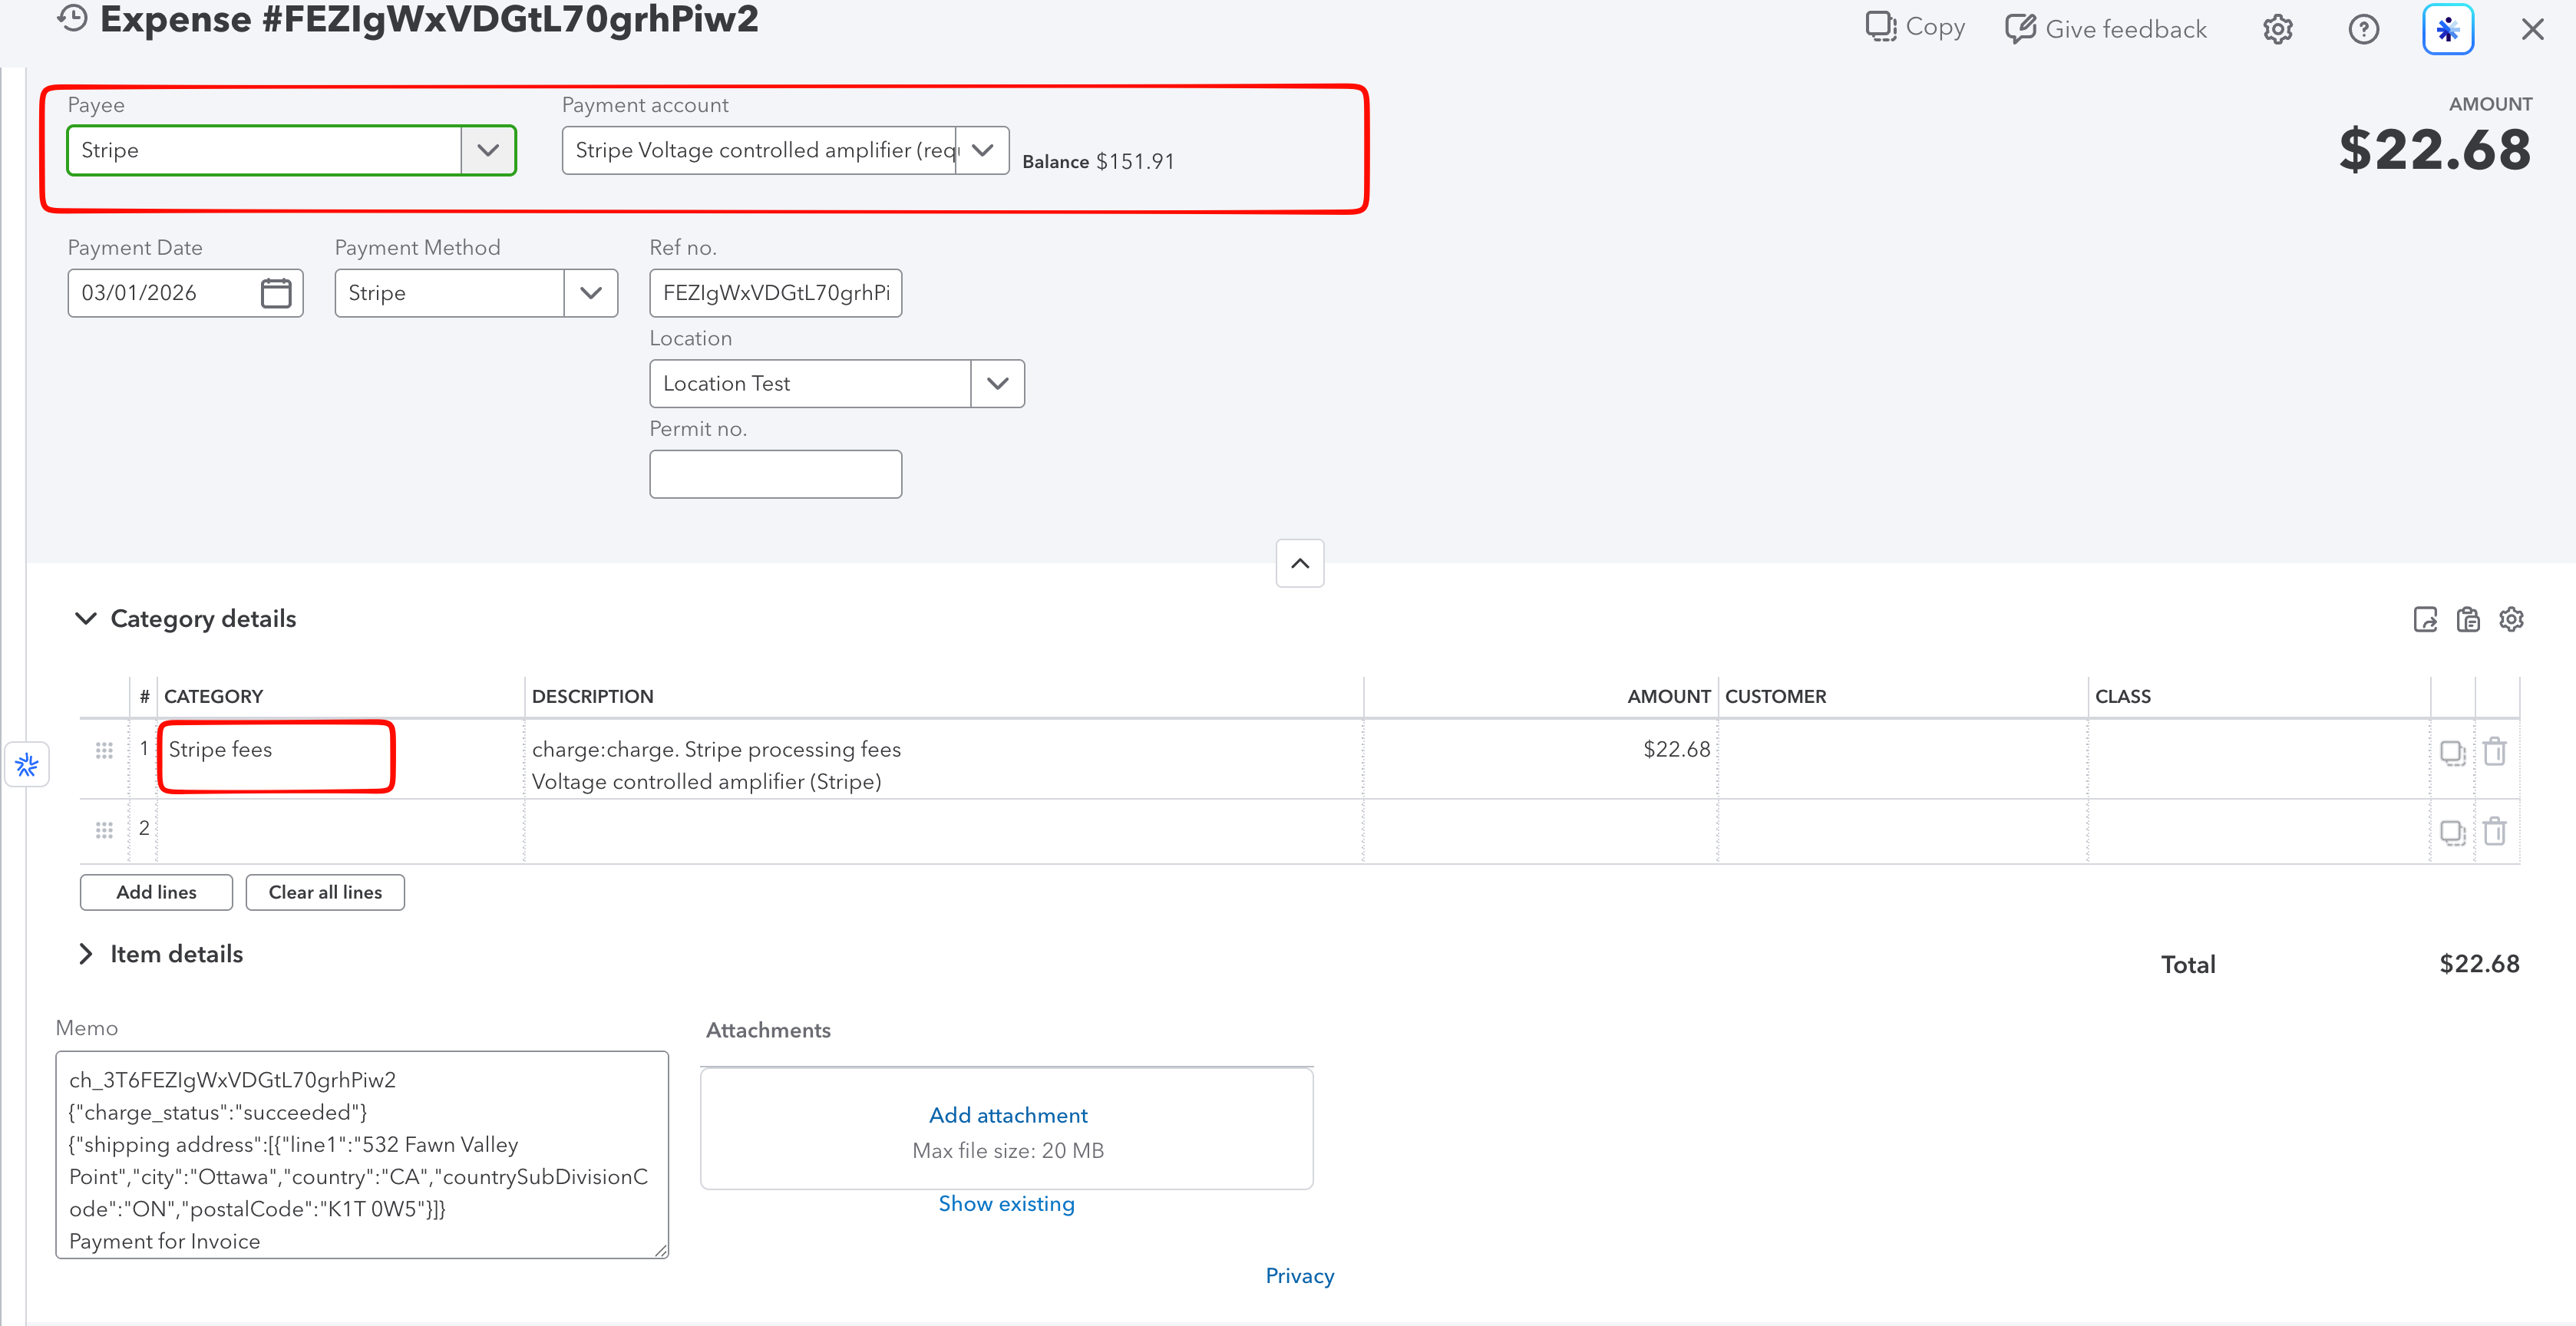Open the transaction history clock icon
Viewport: 2576px width, 1326px height.
73,18
